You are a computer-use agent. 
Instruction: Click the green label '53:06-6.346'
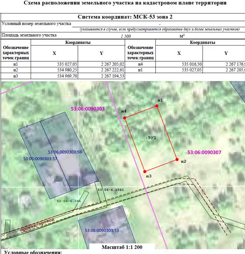(69, 201)
